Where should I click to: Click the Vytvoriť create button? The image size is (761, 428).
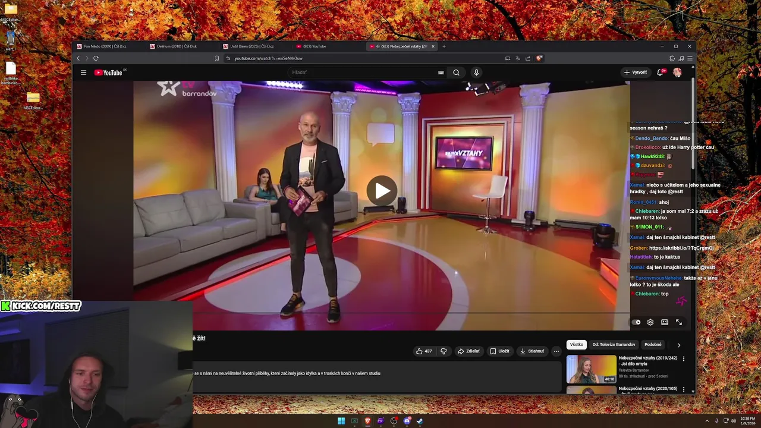point(635,73)
